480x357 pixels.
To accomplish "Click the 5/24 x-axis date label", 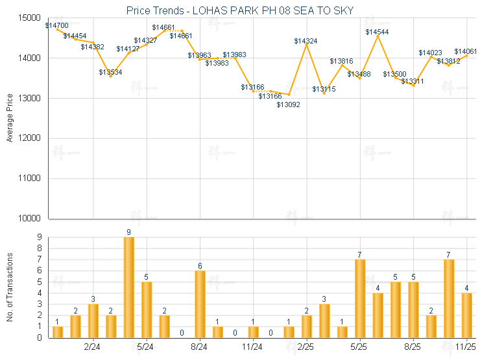I will [147, 347].
